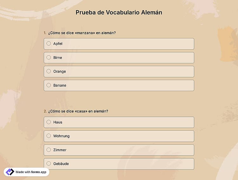
Task: Click the Wohnung answer text label
Action: [x=61, y=136]
